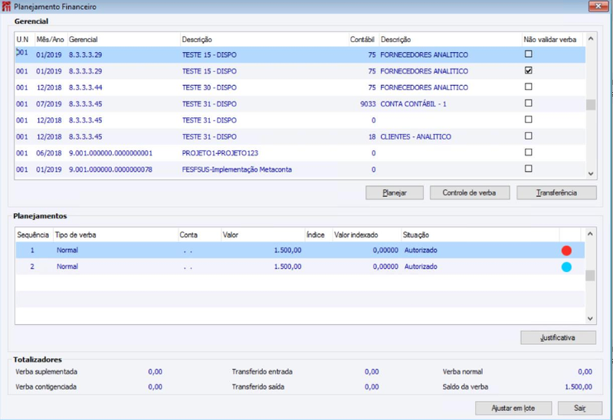The image size is (613, 420).
Task: Click the Planejar button
Action: (395, 193)
